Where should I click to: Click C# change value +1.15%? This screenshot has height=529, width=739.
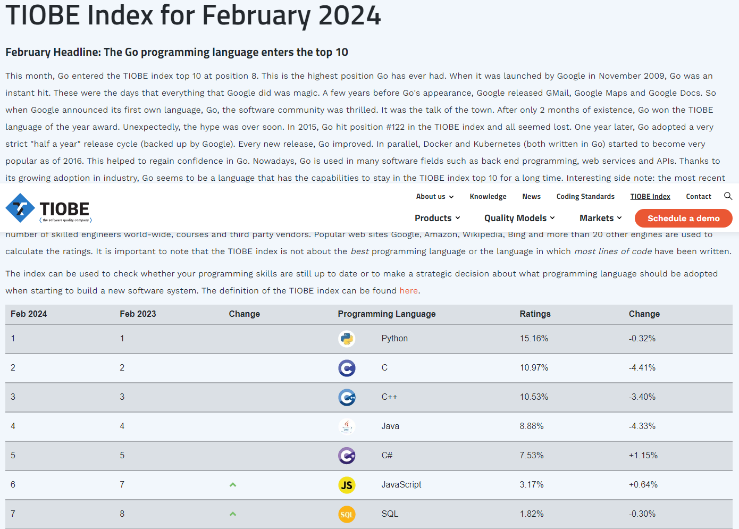click(x=643, y=456)
